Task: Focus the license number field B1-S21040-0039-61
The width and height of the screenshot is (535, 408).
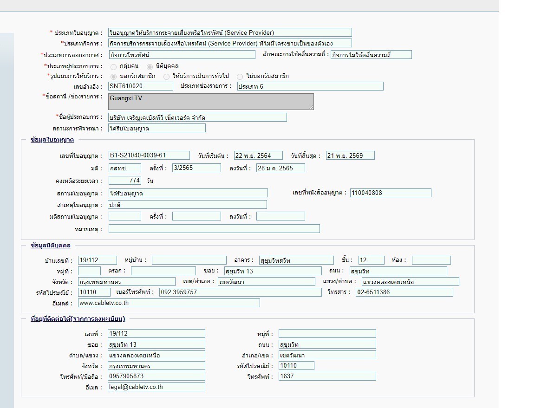Action: [149, 155]
